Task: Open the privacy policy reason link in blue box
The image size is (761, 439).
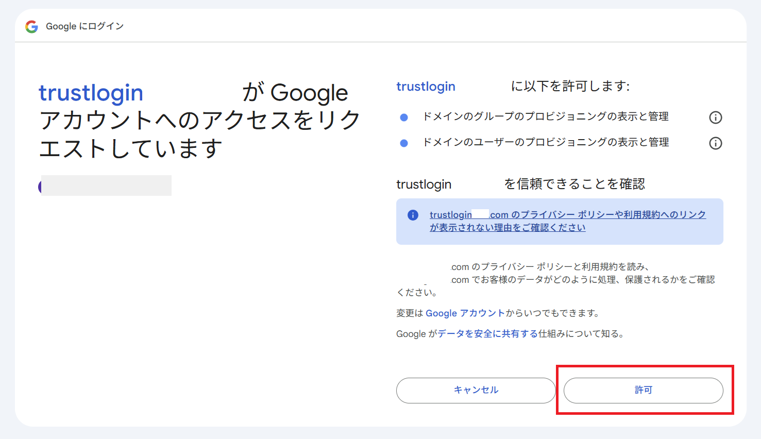Action: point(568,221)
